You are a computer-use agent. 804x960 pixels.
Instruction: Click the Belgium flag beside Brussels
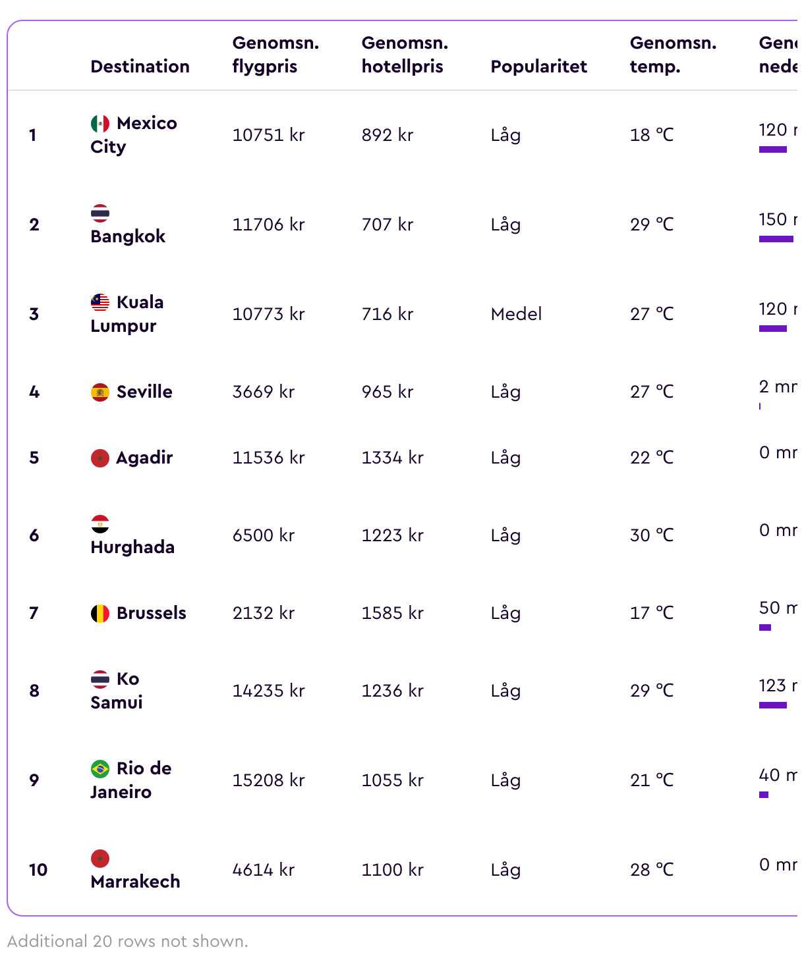100,613
